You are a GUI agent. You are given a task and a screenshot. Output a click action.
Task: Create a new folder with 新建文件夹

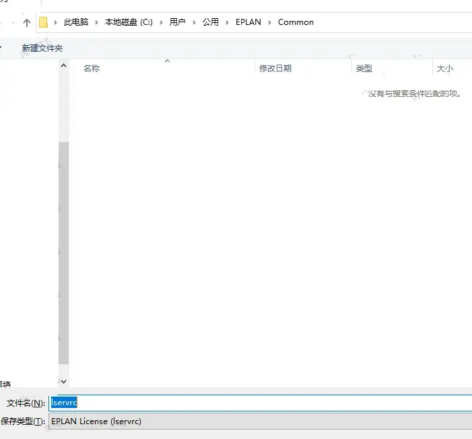click(x=42, y=48)
